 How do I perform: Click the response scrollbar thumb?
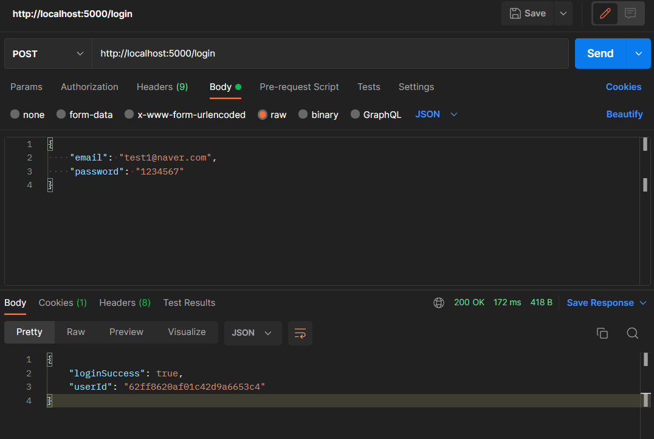645,360
